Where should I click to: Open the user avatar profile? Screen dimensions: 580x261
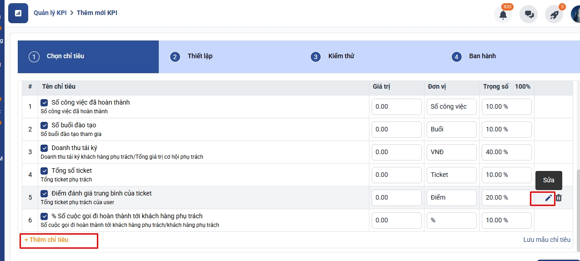click(x=575, y=14)
